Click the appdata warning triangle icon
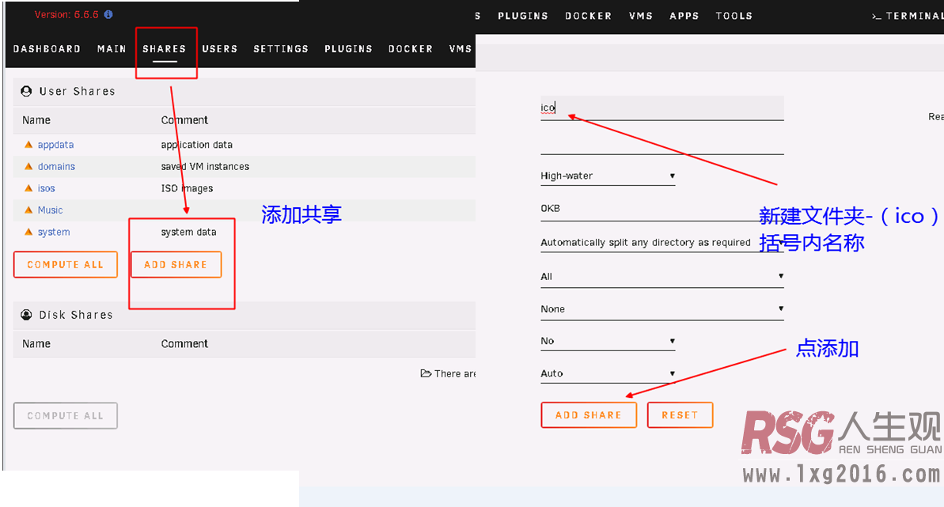The image size is (944, 507). [x=28, y=145]
